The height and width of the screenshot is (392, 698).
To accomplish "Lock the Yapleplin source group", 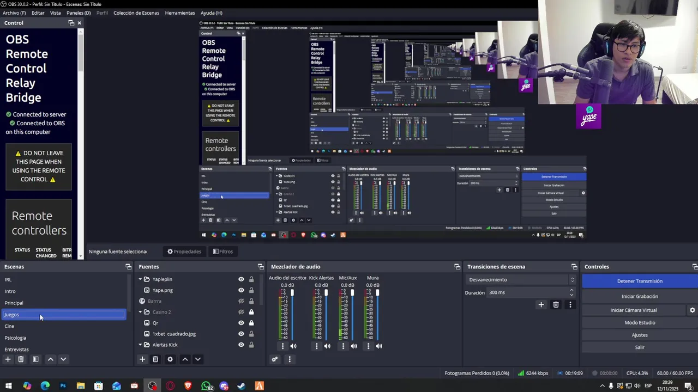I will tap(251, 279).
